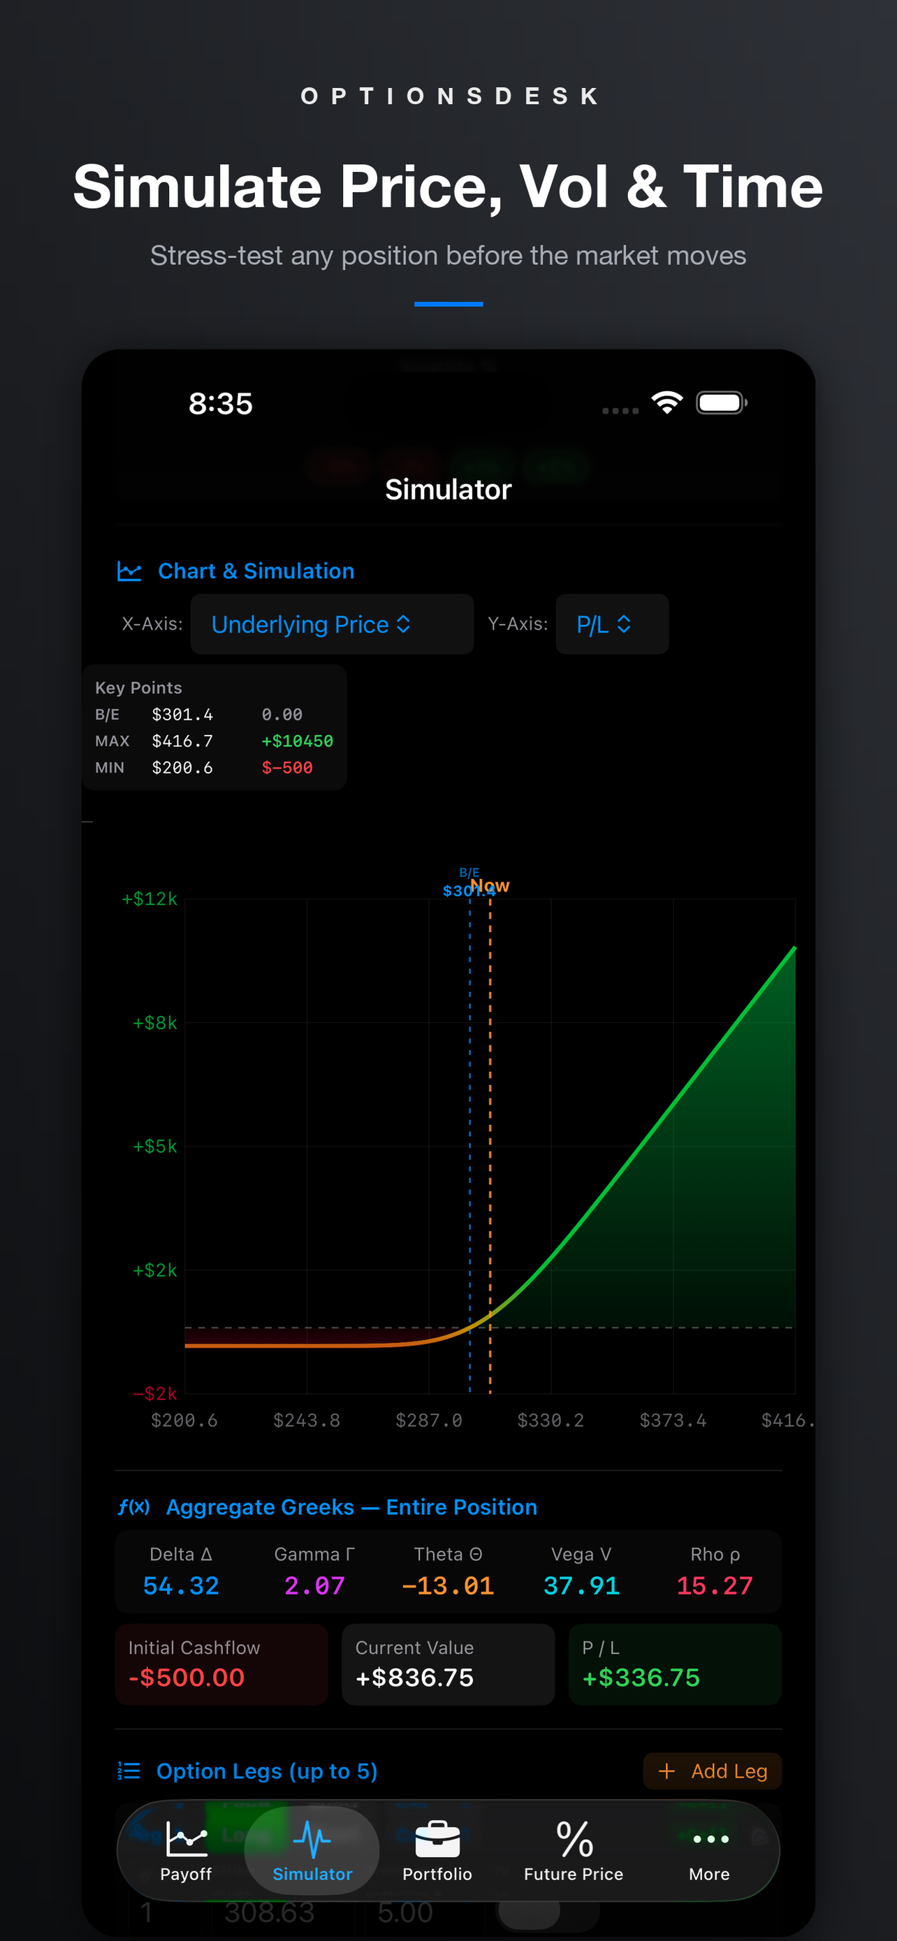
Task: Tap the +$12k Y-axis label
Action: point(150,899)
